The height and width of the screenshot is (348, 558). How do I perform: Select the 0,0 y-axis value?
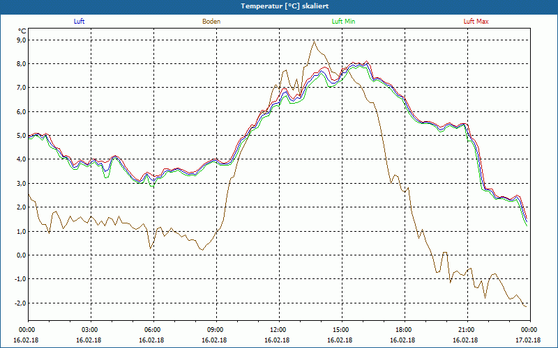point(22,255)
